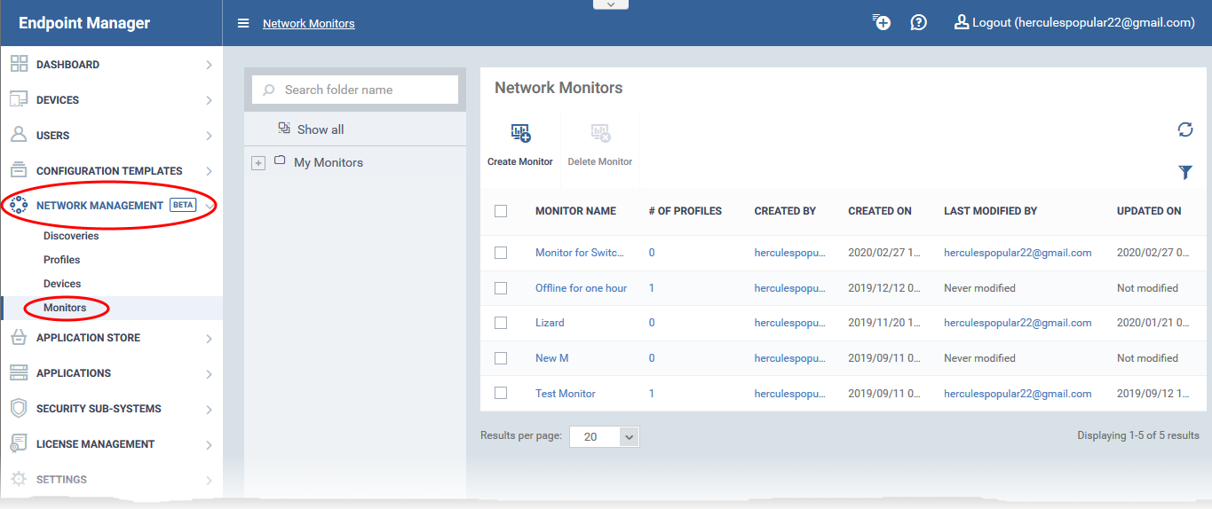Check the New M row checkbox
This screenshot has width=1212, height=509.
point(501,358)
